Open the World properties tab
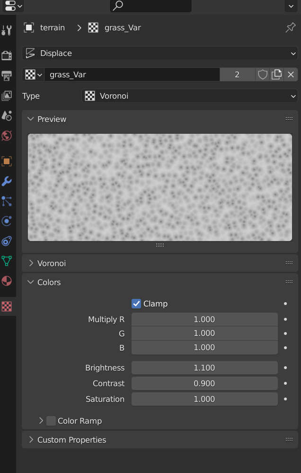This screenshot has height=473, width=301. pos(7,135)
